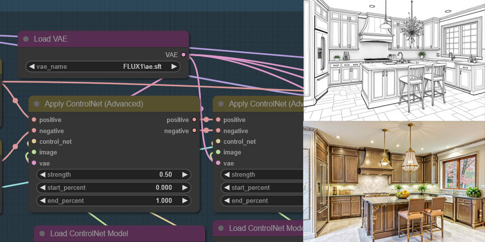Click link midpoint dot between the positive slots
The width and height of the screenshot is (485, 242).
coord(206,120)
